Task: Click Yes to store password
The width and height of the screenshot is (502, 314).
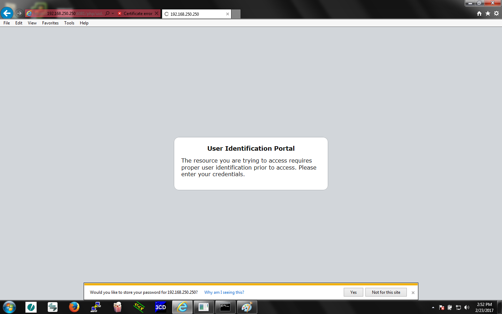Action: pyautogui.click(x=353, y=292)
